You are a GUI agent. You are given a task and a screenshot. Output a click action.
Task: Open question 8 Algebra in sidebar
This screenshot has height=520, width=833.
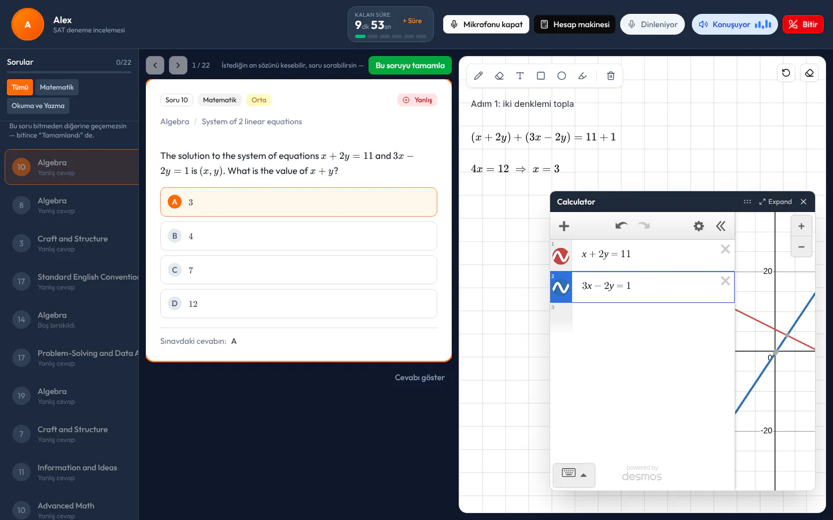[x=72, y=205]
